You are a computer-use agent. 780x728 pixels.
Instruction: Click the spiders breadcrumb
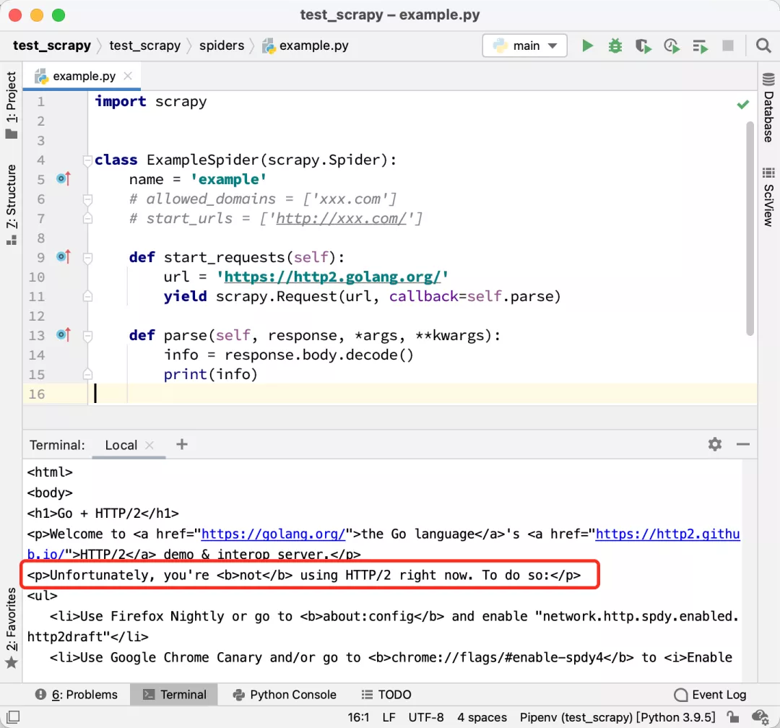222,45
